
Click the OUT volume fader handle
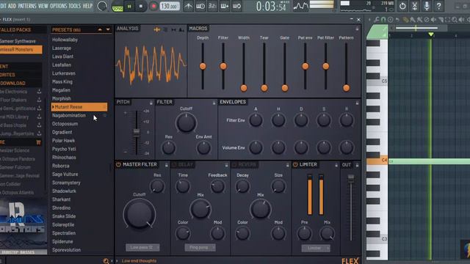[x=351, y=178]
